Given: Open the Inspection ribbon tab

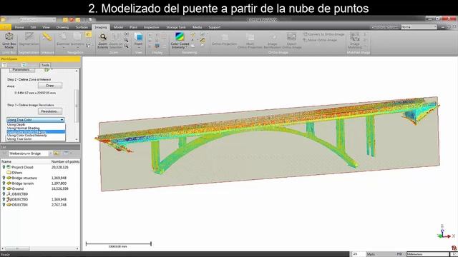Looking at the screenshot, I should tap(151, 27).
